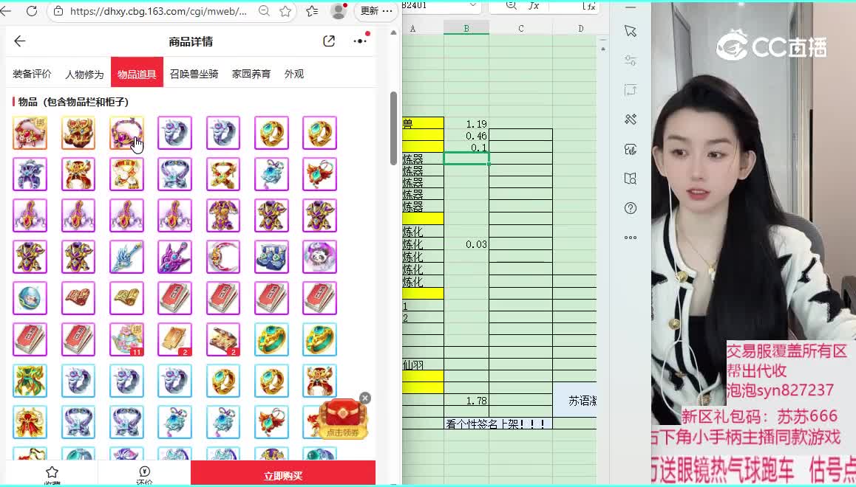Switch to the 外观 tab

click(x=293, y=74)
